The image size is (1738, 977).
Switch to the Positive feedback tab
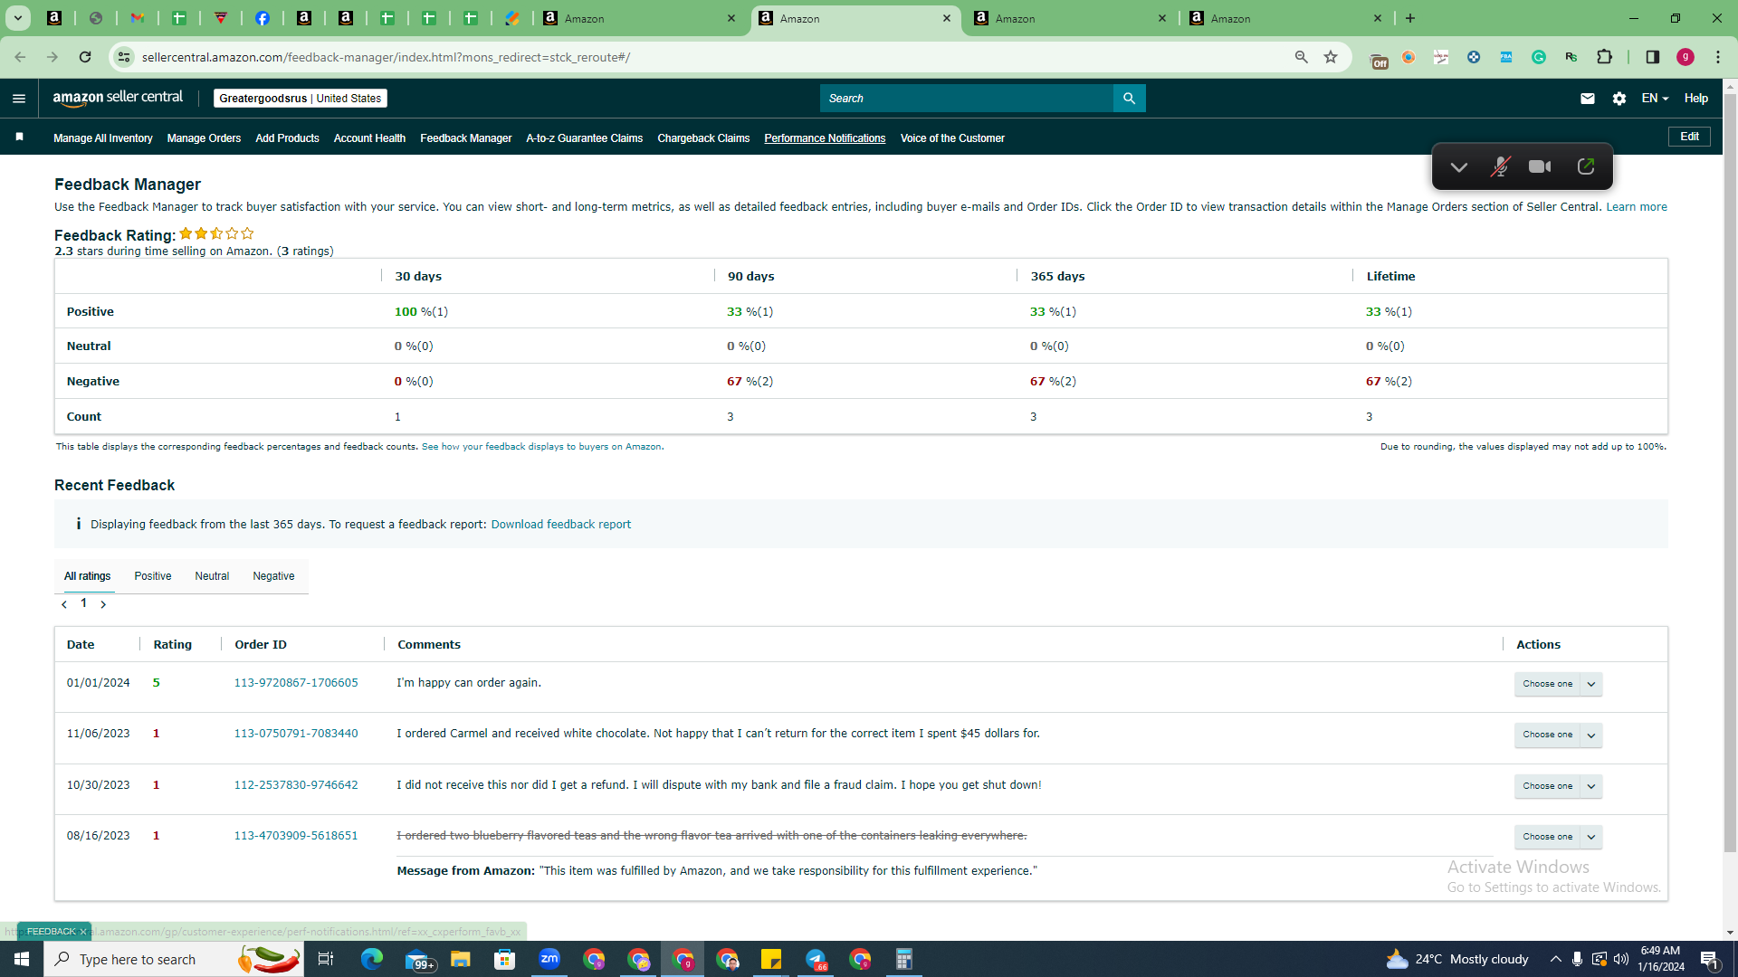coord(153,576)
